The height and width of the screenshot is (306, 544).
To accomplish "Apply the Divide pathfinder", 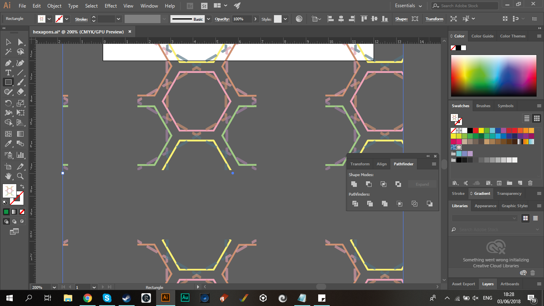I will (355, 204).
